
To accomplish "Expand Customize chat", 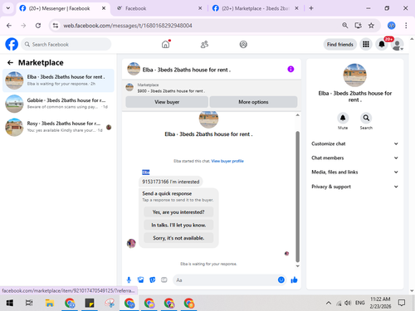I will pos(354,143).
